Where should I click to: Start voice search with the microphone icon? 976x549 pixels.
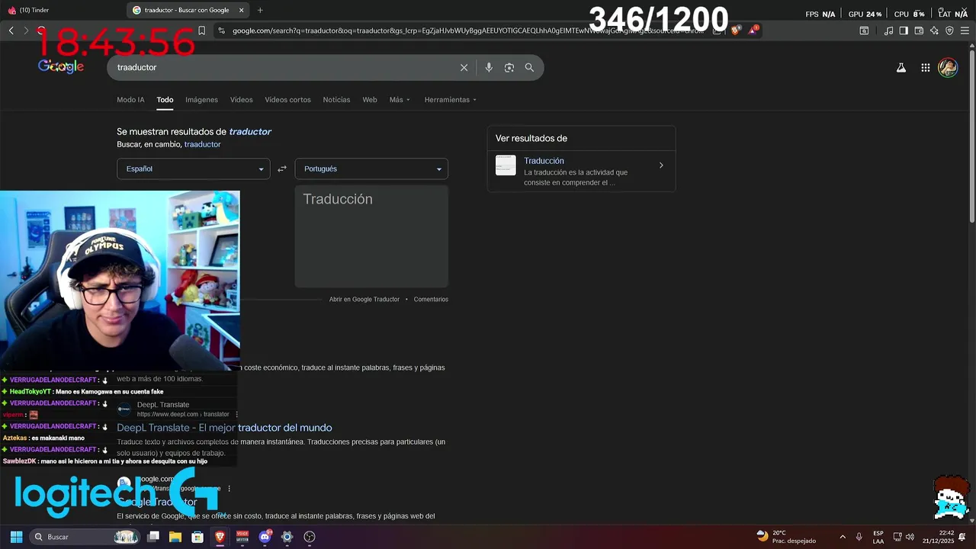489,67
